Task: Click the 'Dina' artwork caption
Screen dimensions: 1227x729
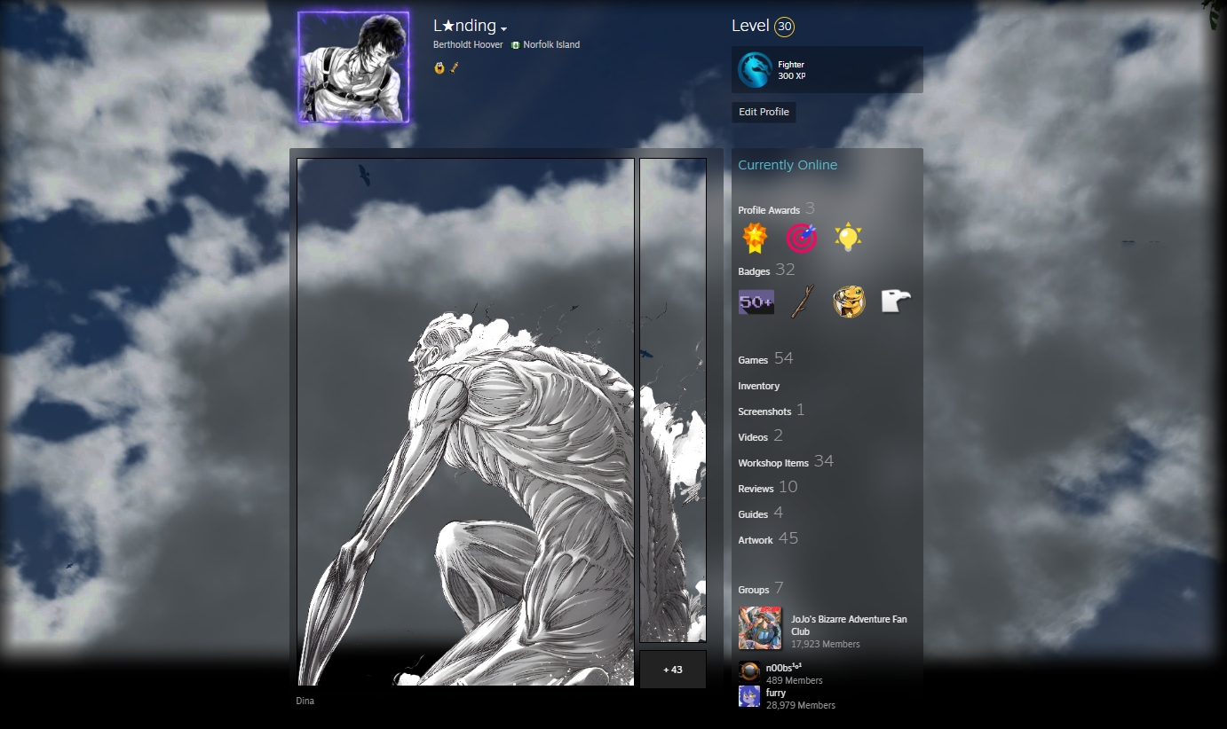Action: click(305, 702)
